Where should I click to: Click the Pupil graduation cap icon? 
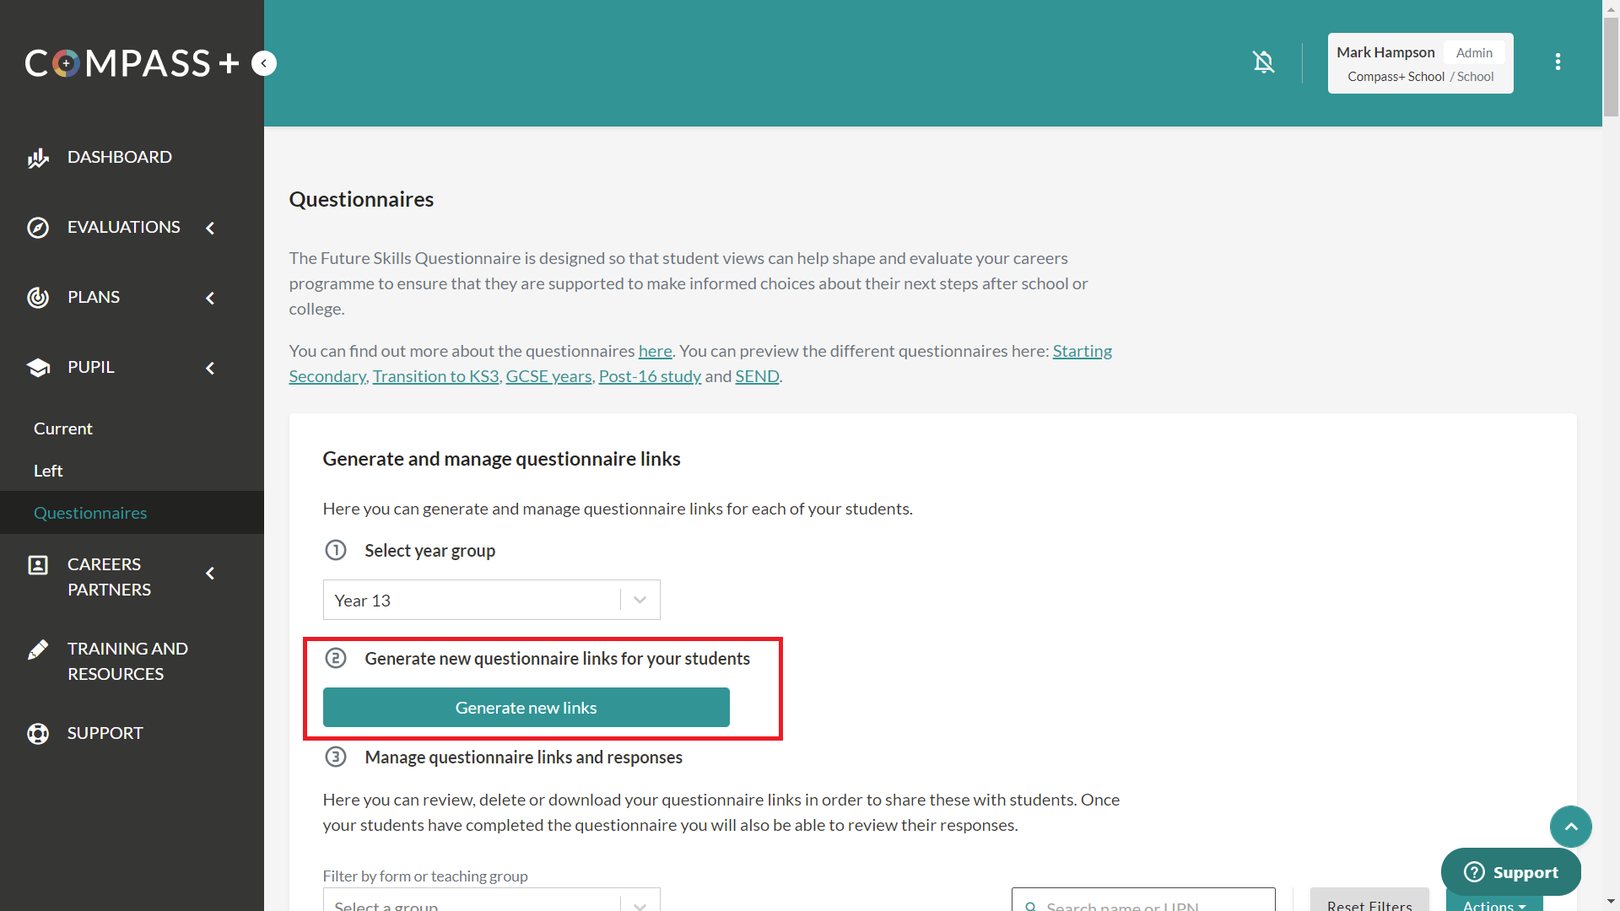38,368
